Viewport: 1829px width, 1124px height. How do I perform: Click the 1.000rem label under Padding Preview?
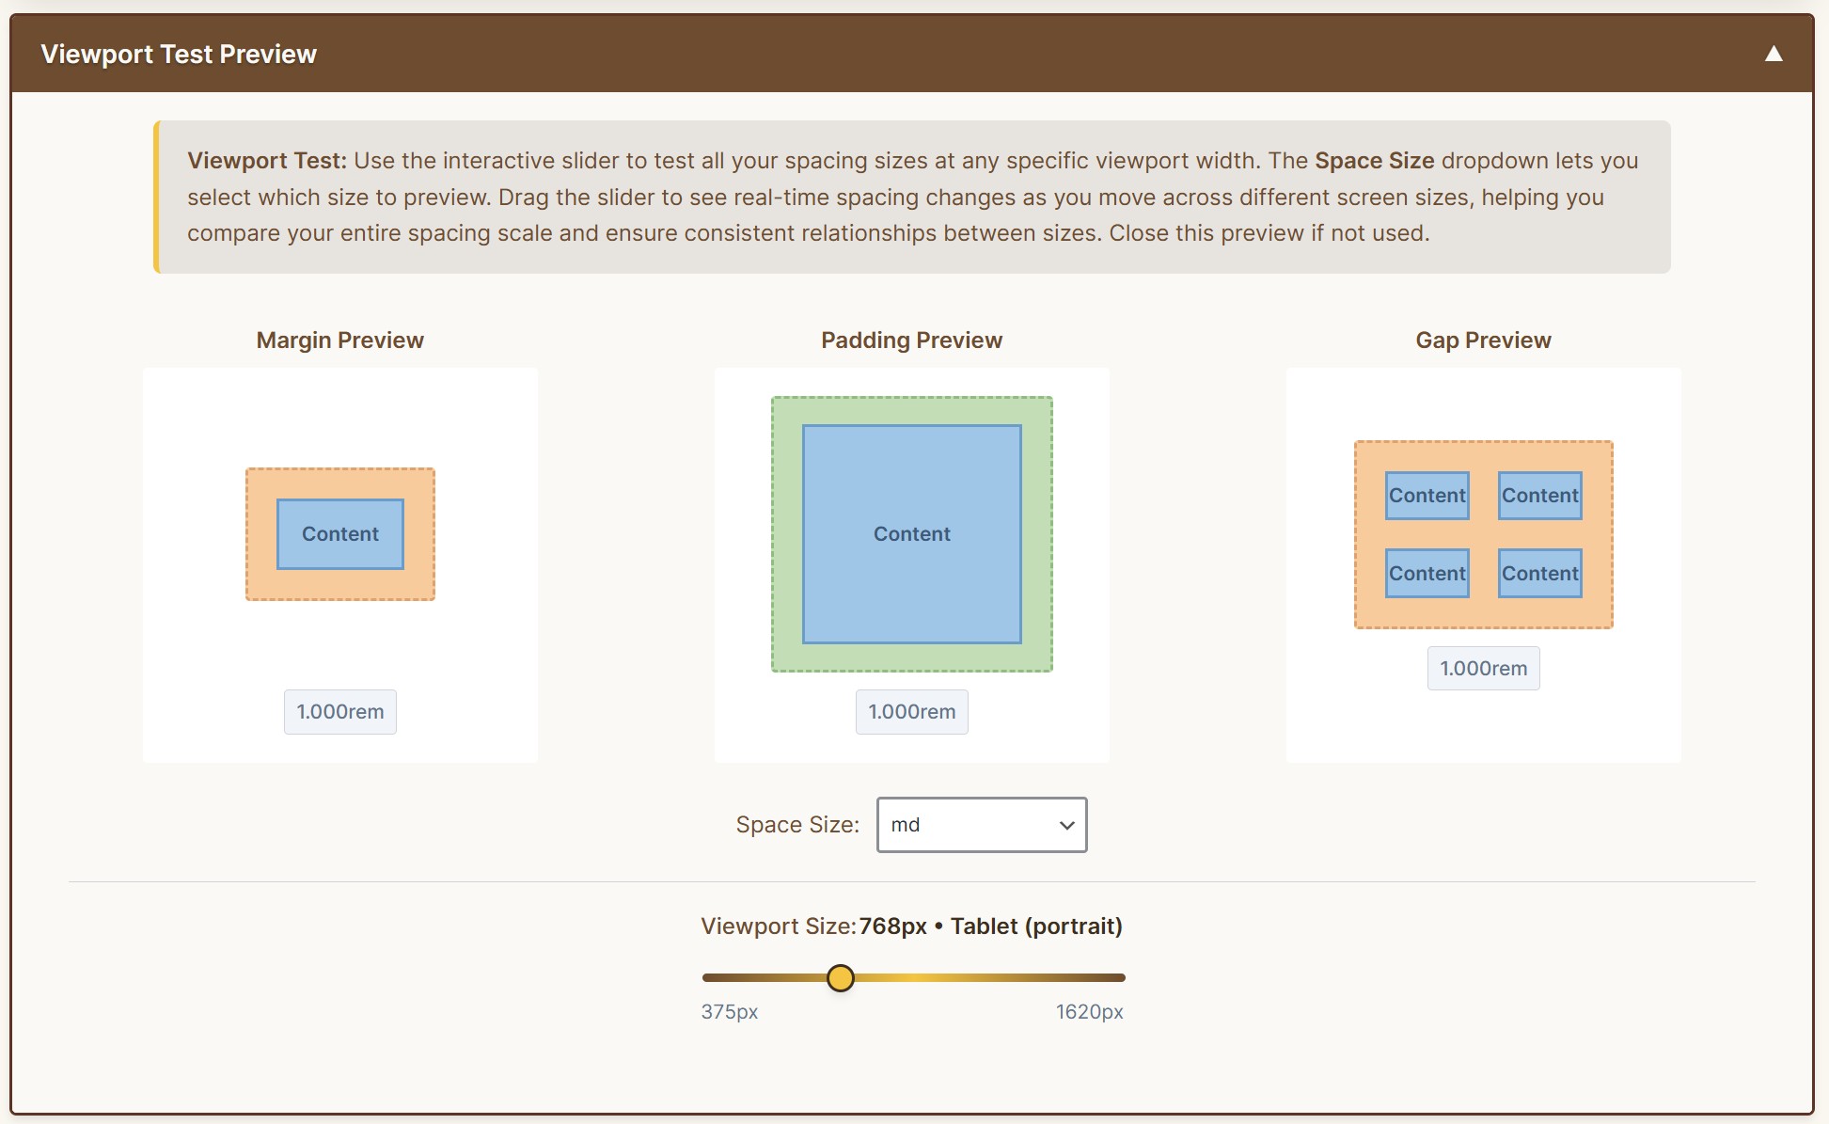click(911, 712)
